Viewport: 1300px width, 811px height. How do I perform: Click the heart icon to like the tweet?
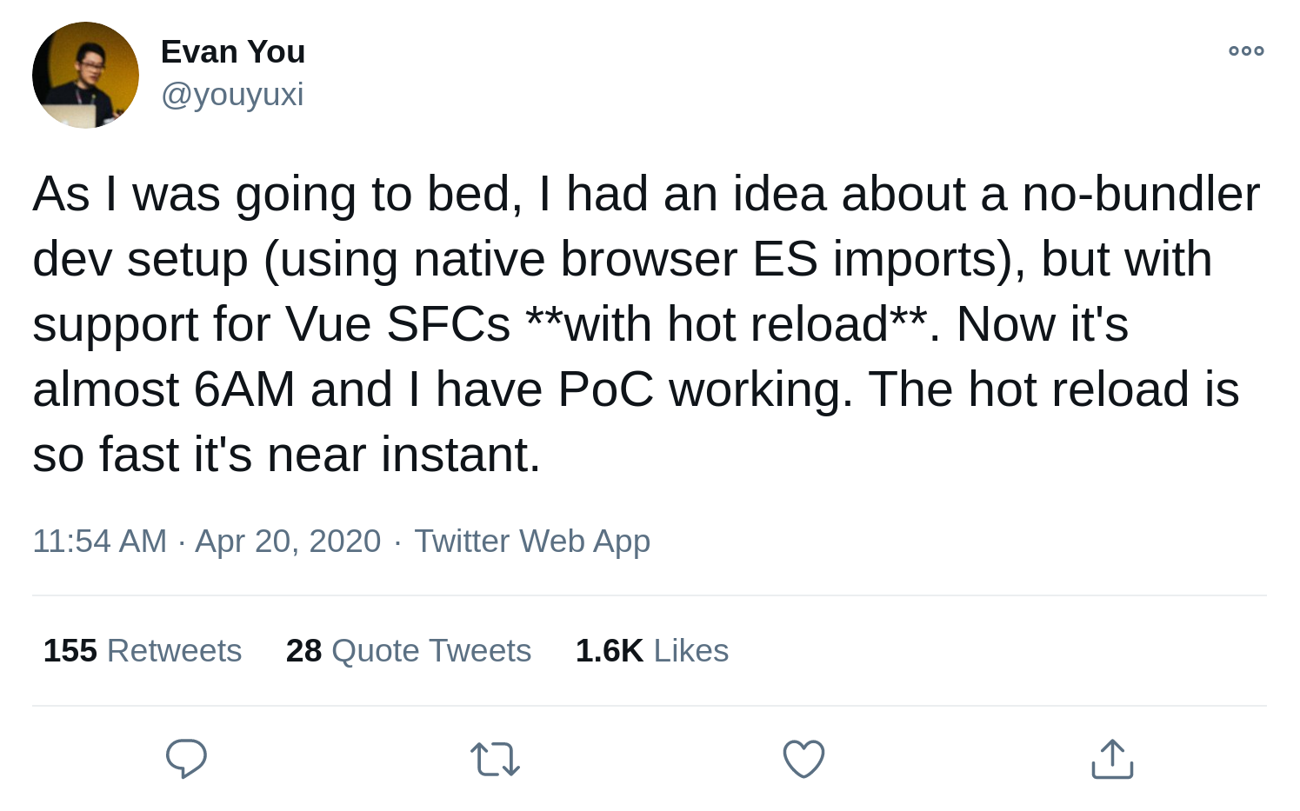point(803,758)
